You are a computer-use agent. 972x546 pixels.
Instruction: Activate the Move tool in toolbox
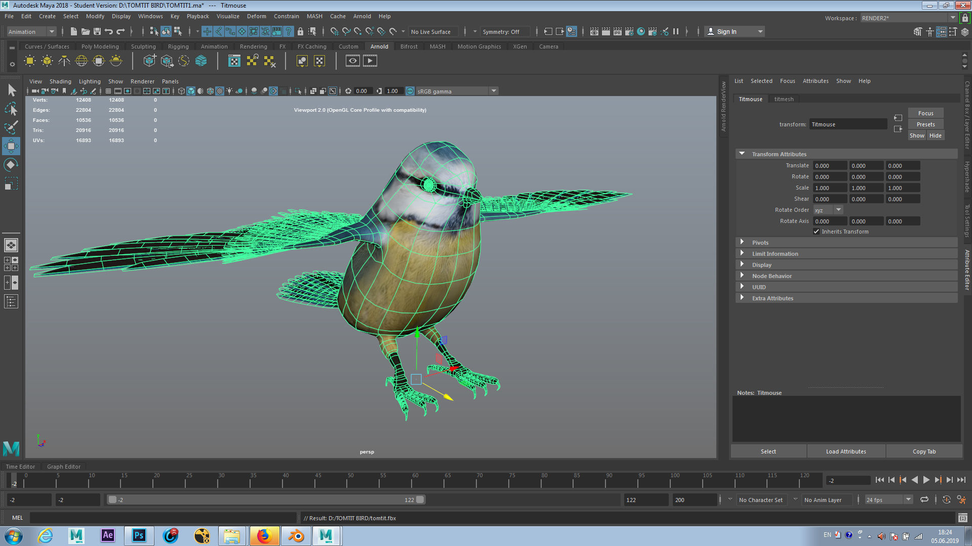[11, 146]
